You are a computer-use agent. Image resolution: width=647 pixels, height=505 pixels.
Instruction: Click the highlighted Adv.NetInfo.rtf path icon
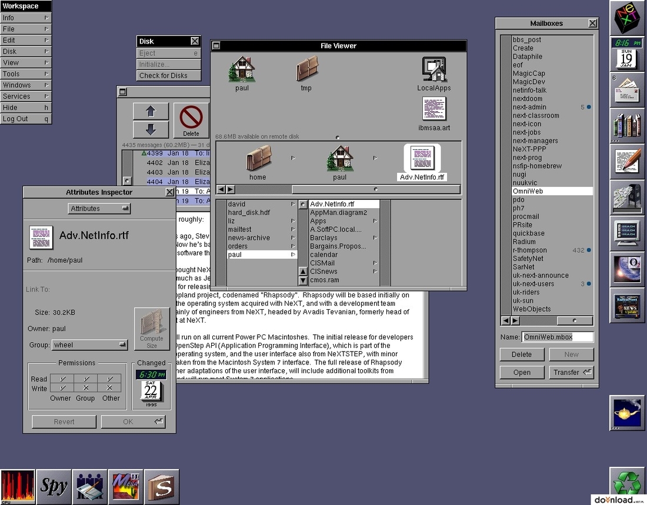[422, 158]
